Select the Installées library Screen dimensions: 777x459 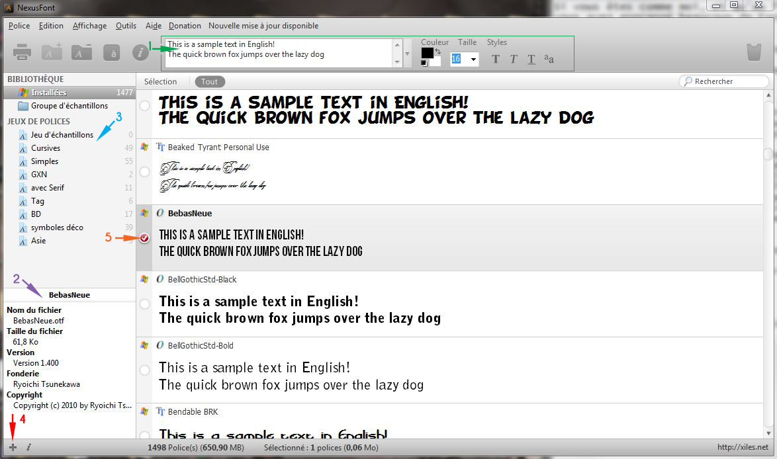point(69,93)
